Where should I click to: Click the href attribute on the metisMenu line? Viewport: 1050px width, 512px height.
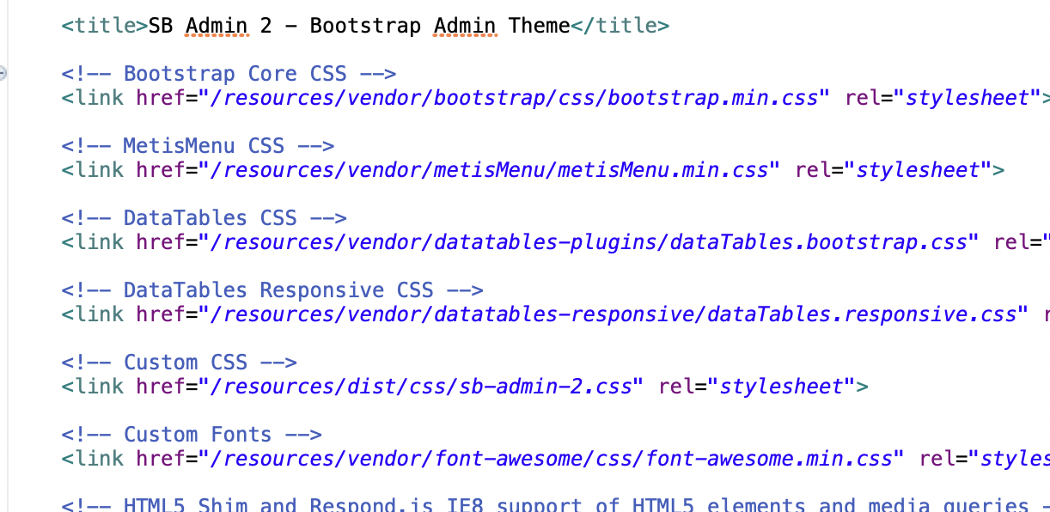(161, 170)
